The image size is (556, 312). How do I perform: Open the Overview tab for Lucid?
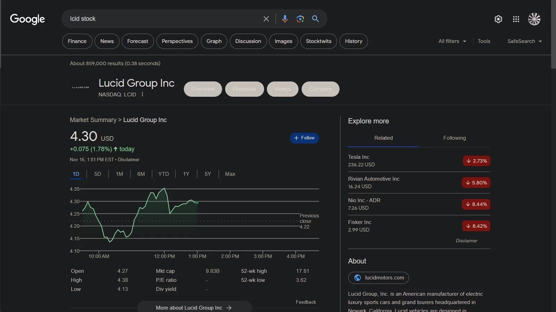click(x=203, y=89)
